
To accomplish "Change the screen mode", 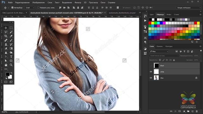I will pos(11,82).
